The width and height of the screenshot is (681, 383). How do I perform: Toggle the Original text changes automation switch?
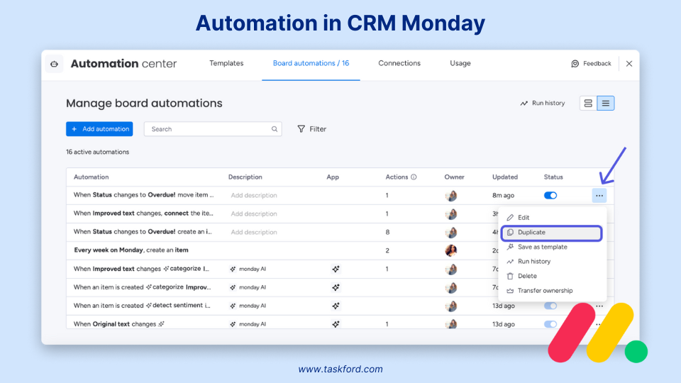[550, 324]
